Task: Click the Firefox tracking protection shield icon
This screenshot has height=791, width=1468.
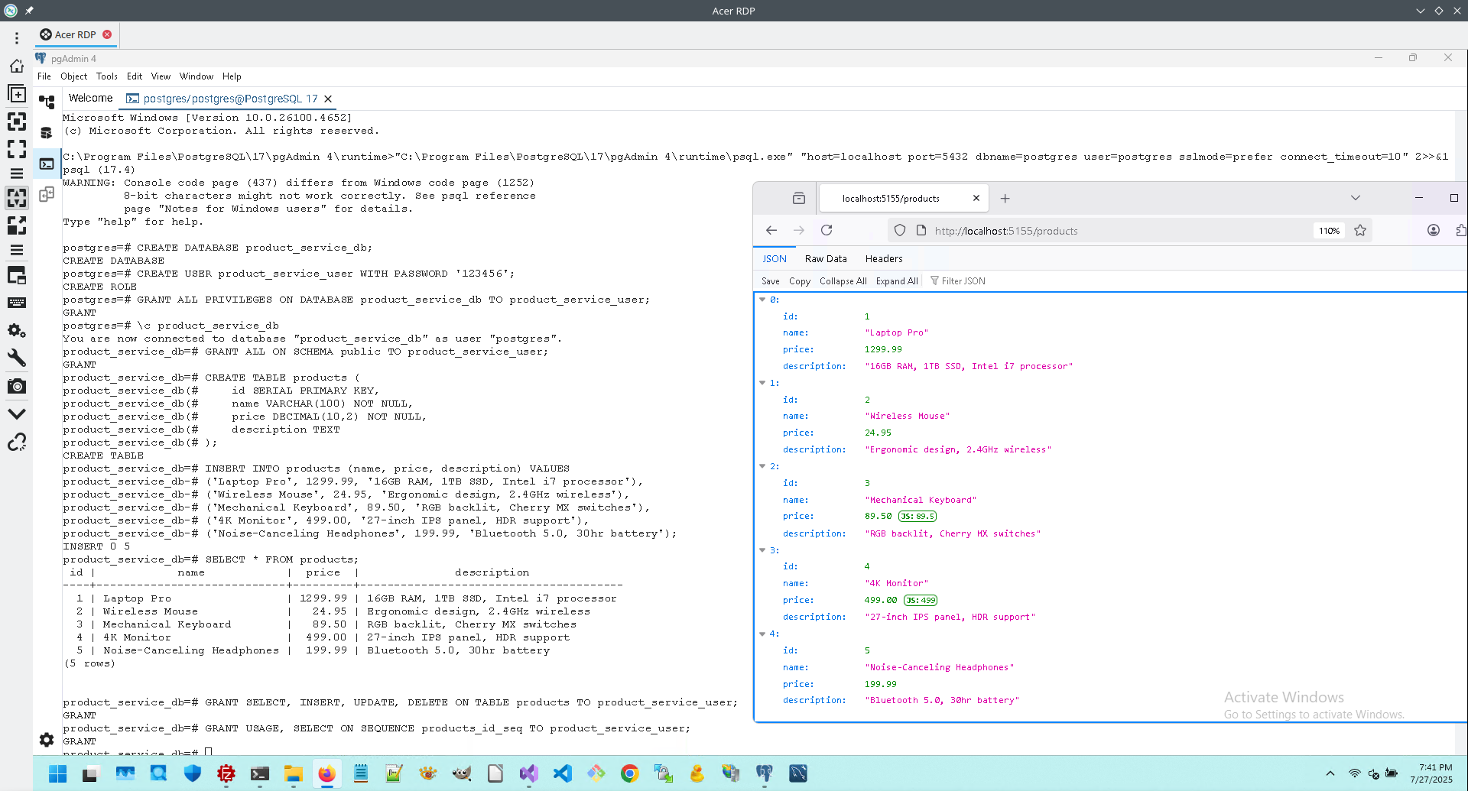Action: coord(900,230)
